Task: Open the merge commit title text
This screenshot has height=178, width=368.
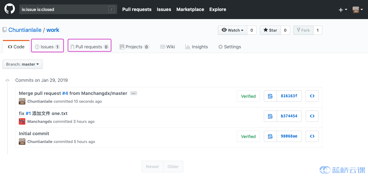Action: pos(73,93)
